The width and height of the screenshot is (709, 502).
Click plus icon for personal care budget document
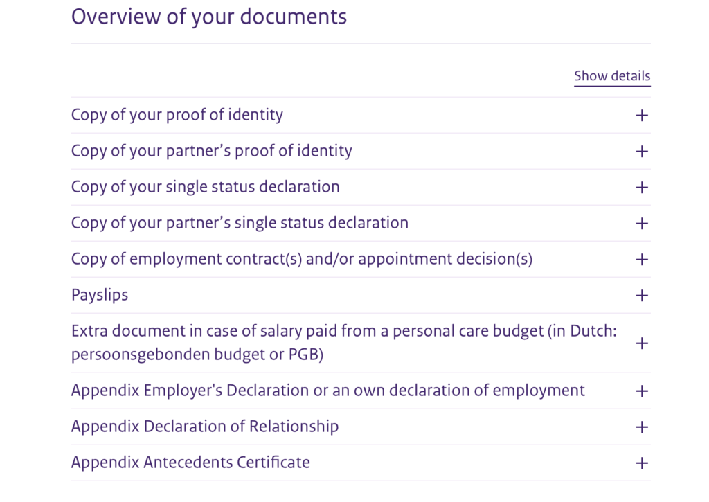(642, 343)
